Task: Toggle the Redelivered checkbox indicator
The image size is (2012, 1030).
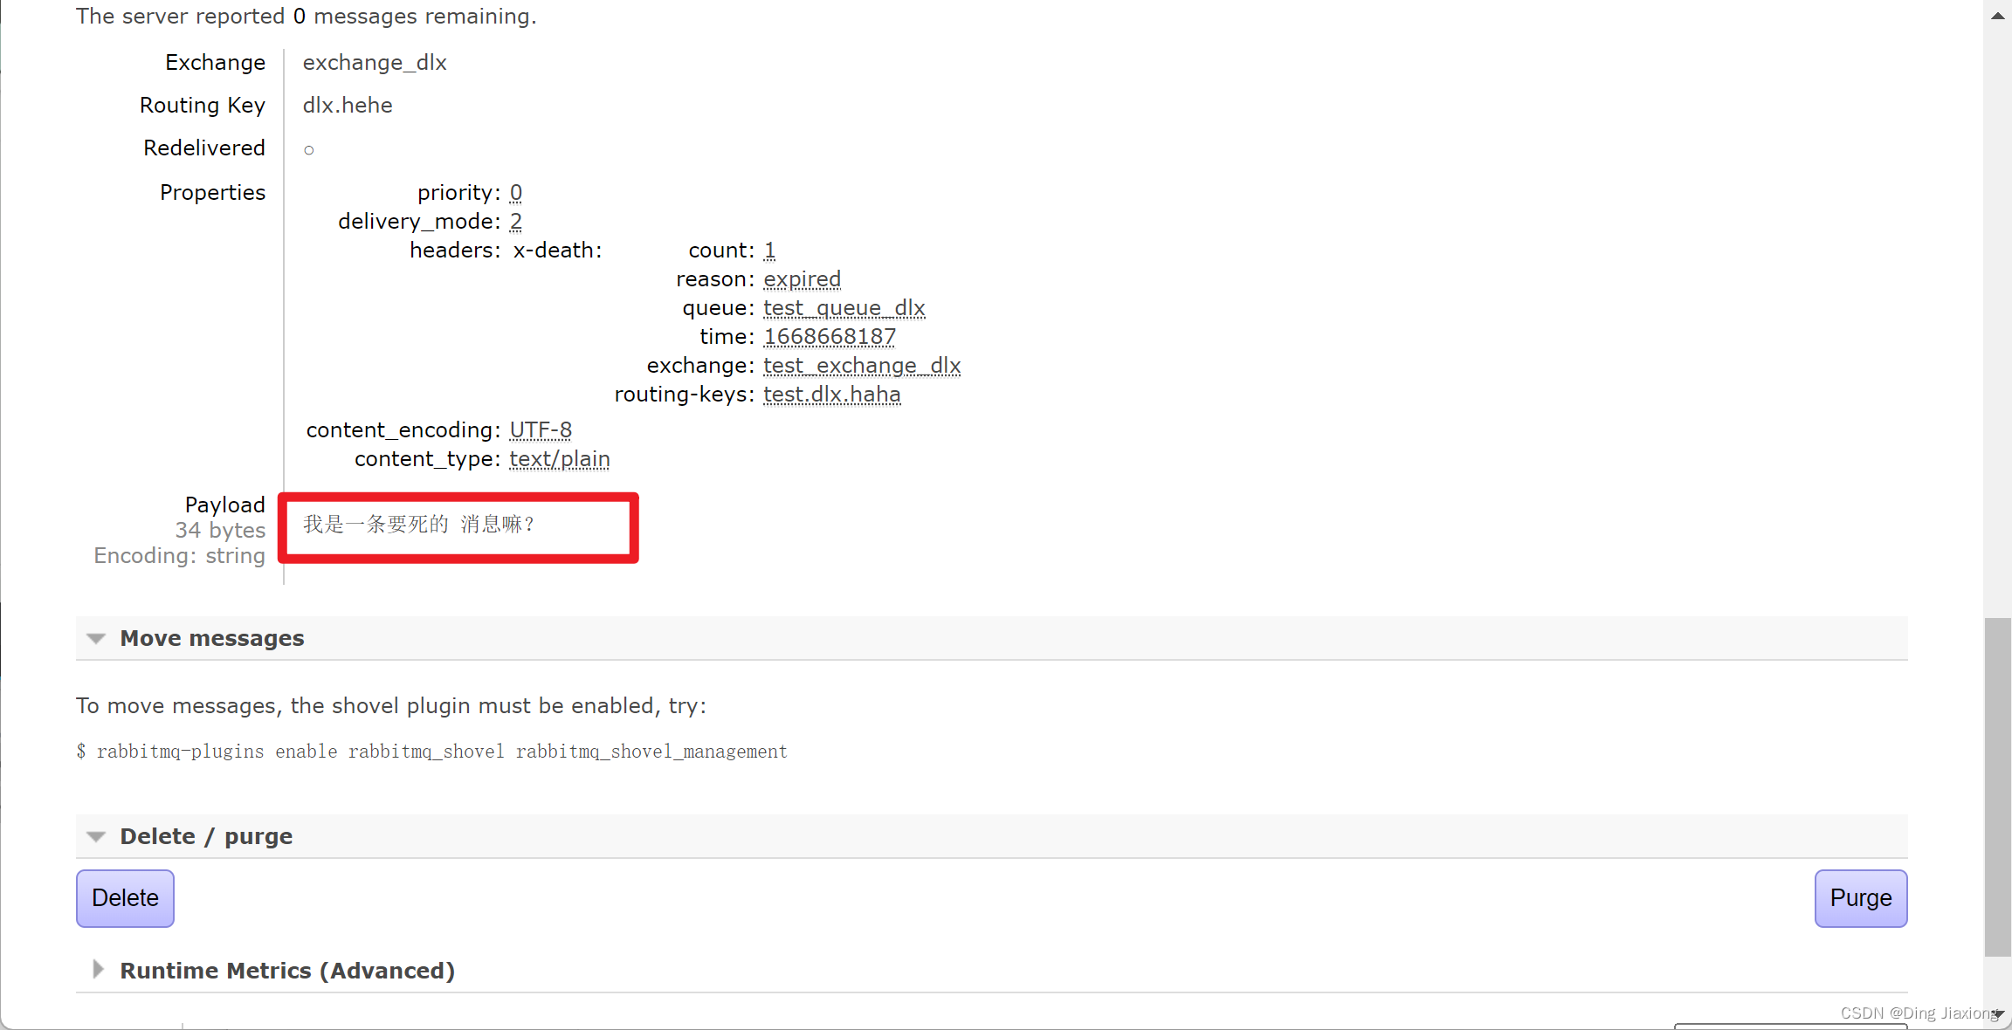Action: pyautogui.click(x=307, y=148)
